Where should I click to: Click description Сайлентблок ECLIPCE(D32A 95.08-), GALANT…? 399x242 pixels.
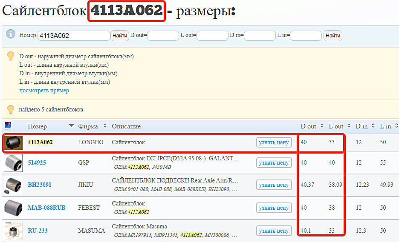[175, 158]
